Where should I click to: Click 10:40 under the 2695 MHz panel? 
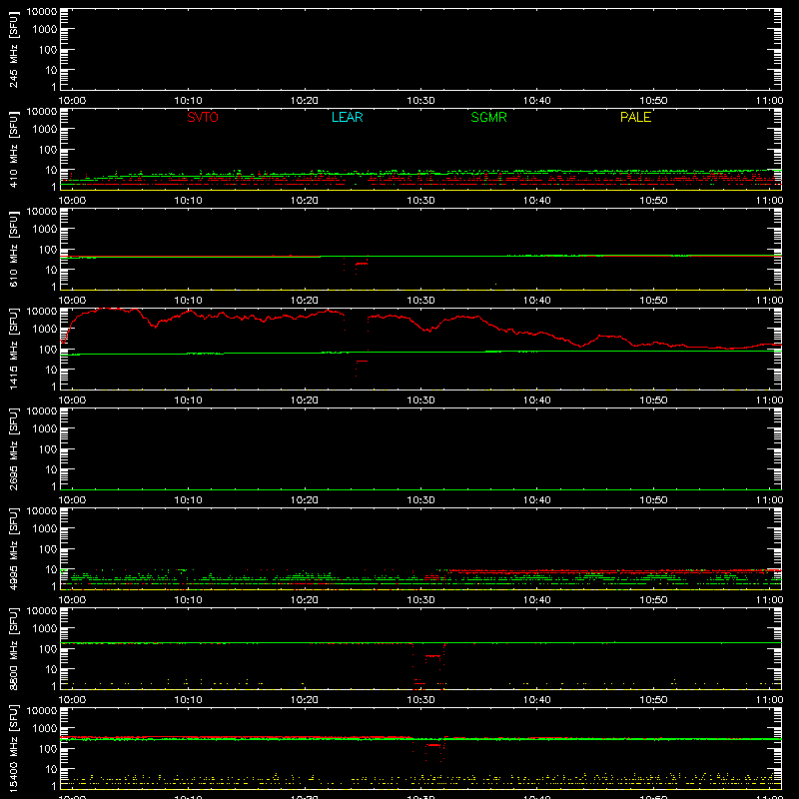[537, 500]
